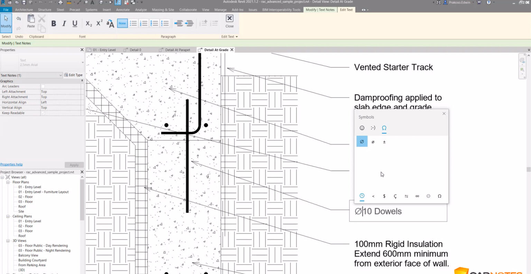
Task: Toggle the Arc Leaders checkbox
Action: [43, 86]
